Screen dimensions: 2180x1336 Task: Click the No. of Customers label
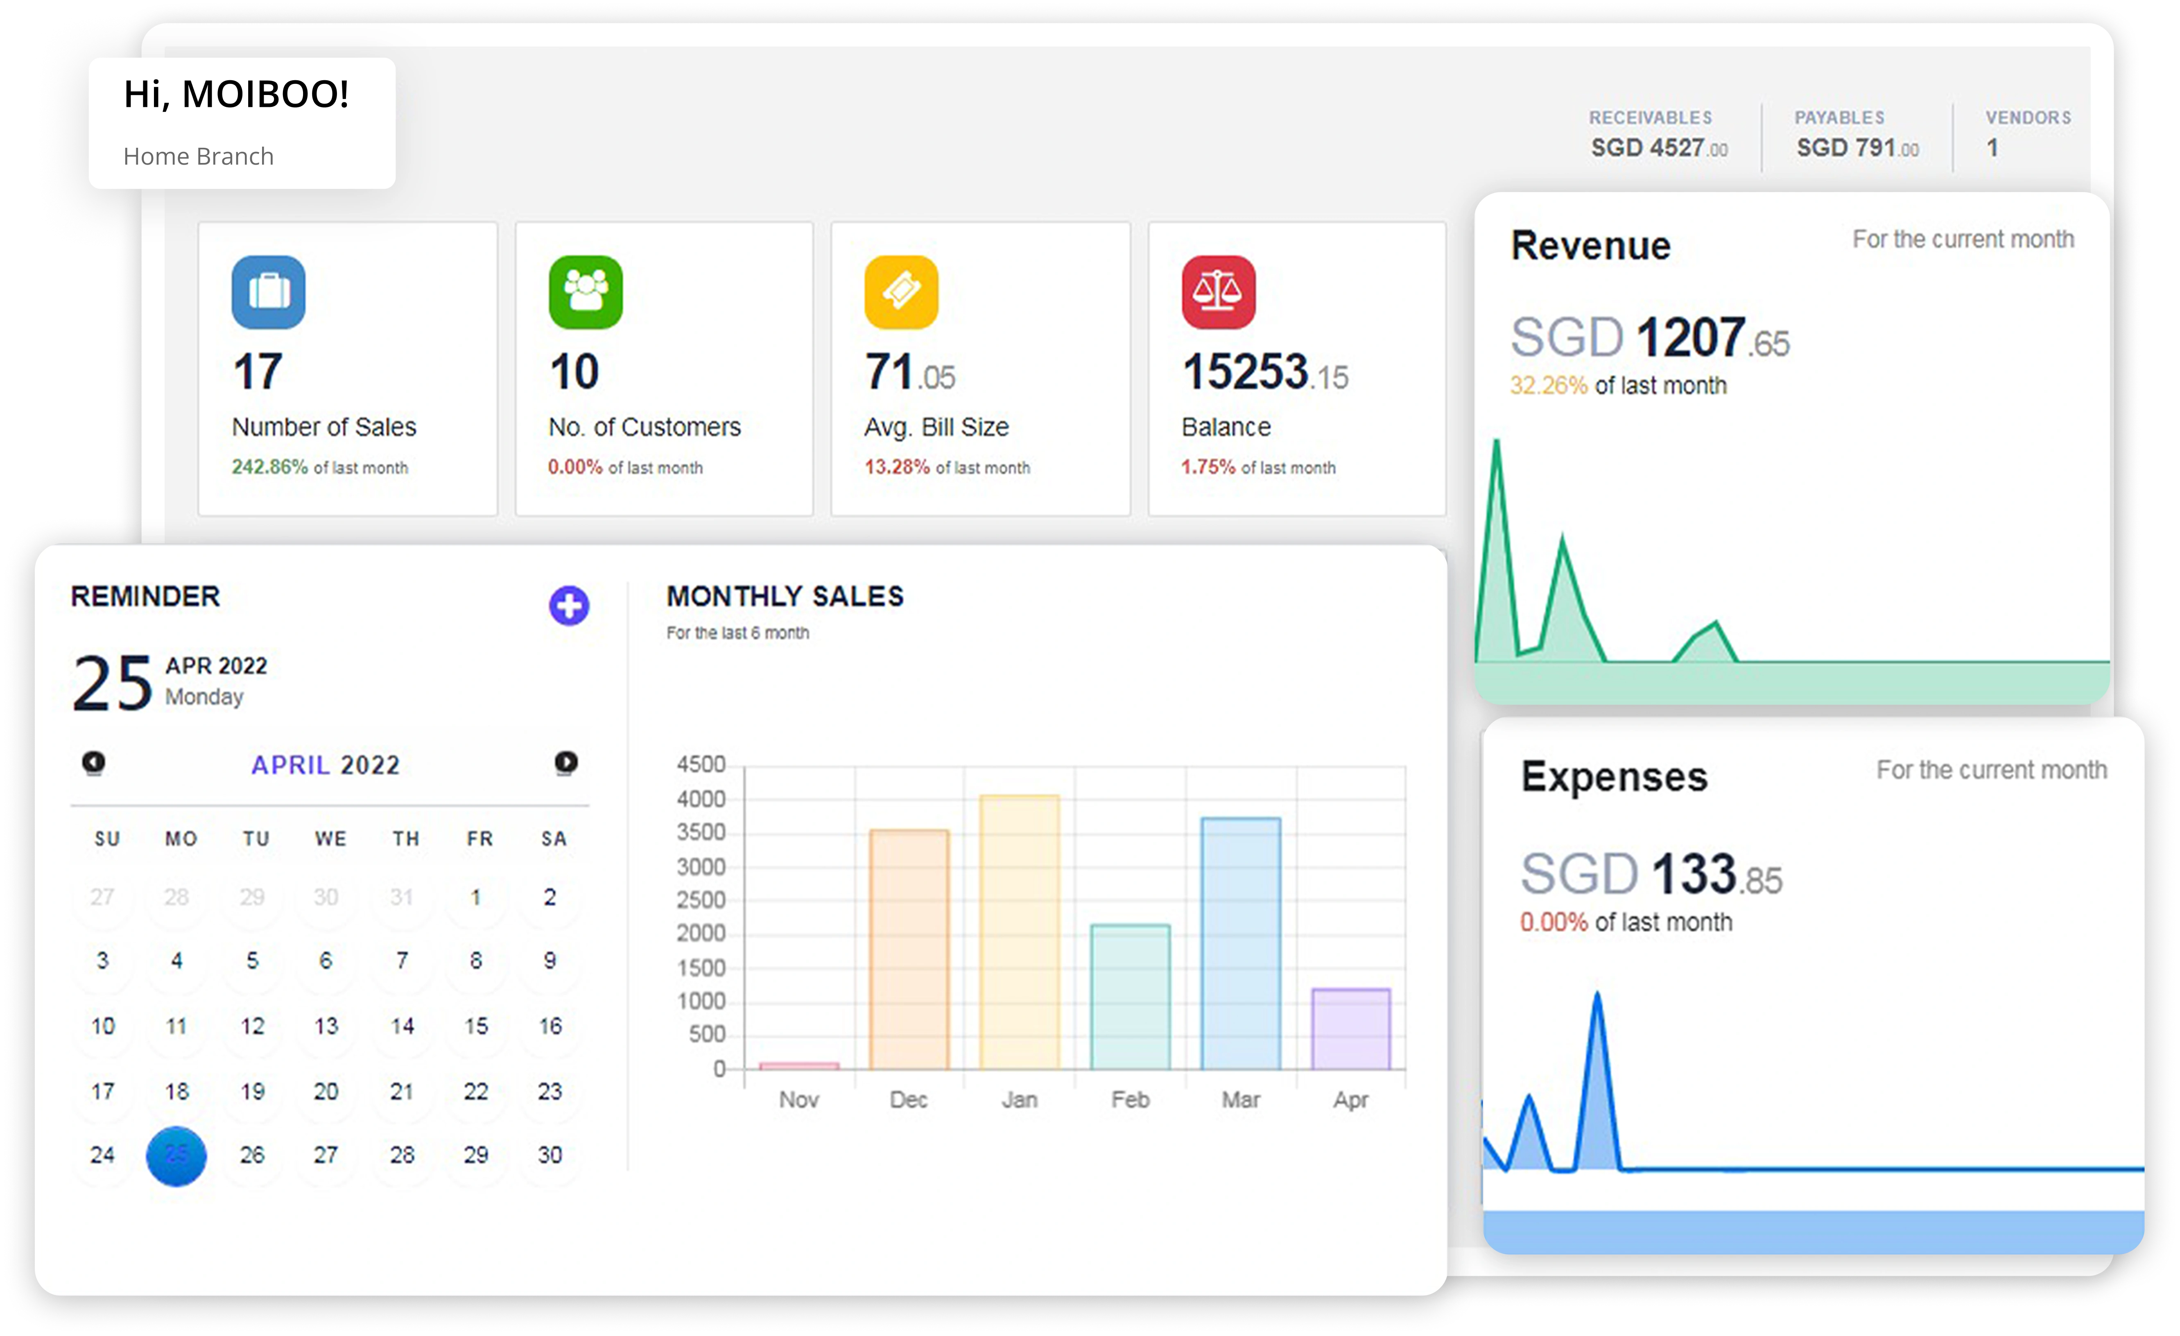coord(644,427)
